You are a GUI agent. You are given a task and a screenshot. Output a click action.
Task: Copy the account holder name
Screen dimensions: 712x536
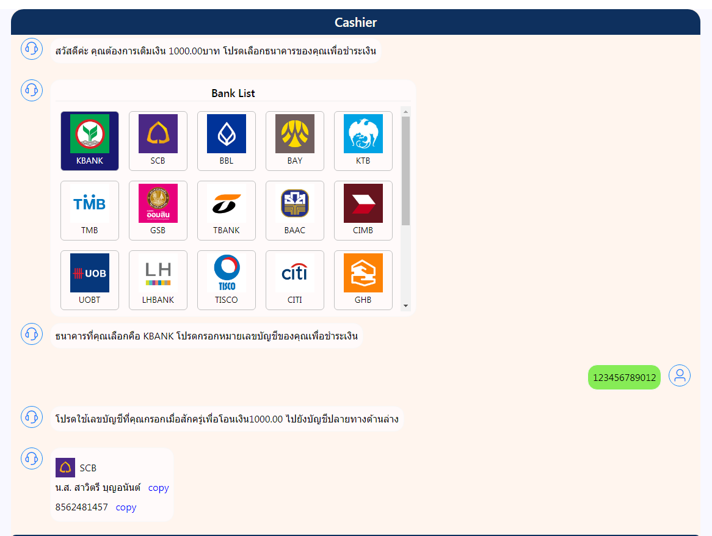[159, 488]
